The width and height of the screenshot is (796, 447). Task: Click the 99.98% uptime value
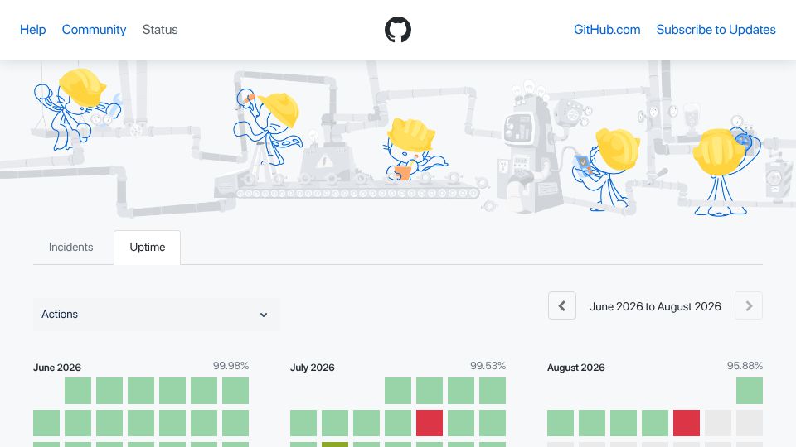point(231,366)
